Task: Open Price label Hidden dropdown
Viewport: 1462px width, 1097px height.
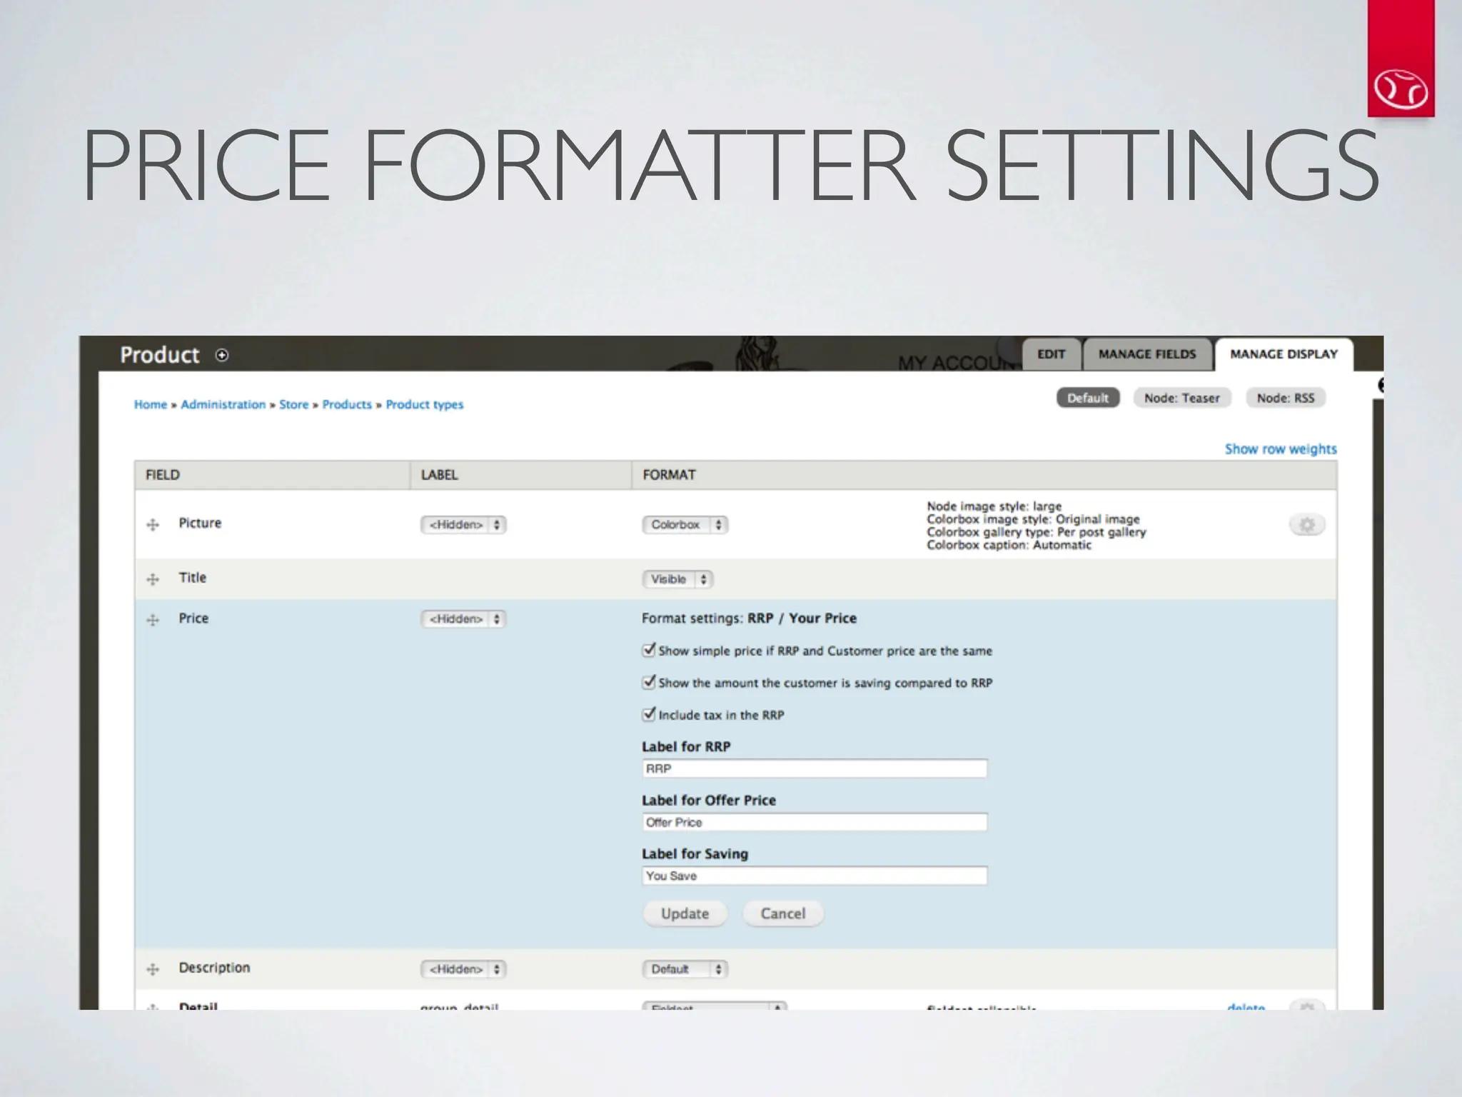Action: 463,619
